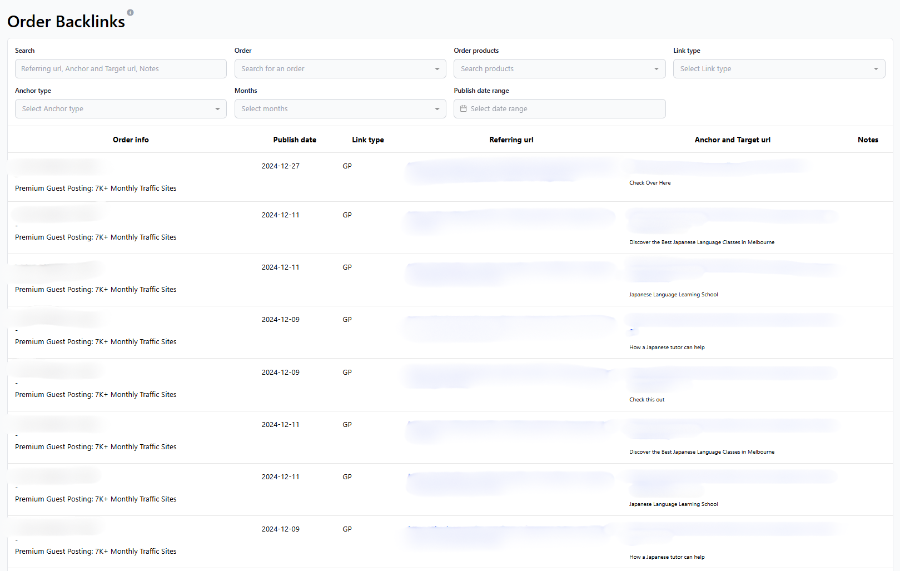Click first 'Japanese Language Learning School' anchor

coord(673,295)
